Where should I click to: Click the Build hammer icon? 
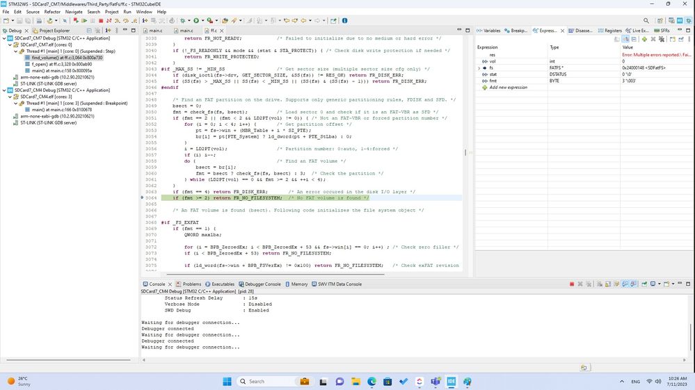49,20
